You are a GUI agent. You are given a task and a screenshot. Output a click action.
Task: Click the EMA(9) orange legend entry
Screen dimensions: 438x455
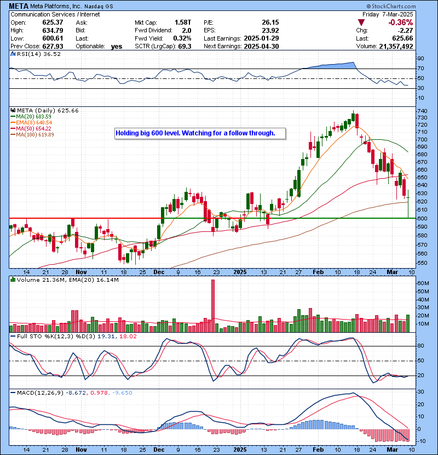coord(33,123)
